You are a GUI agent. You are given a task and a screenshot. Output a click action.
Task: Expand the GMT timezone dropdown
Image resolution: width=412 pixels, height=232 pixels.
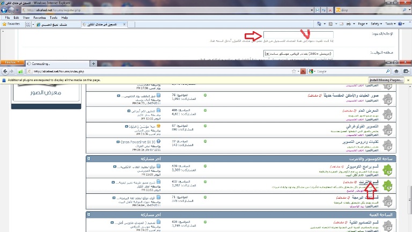pos(267,53)
